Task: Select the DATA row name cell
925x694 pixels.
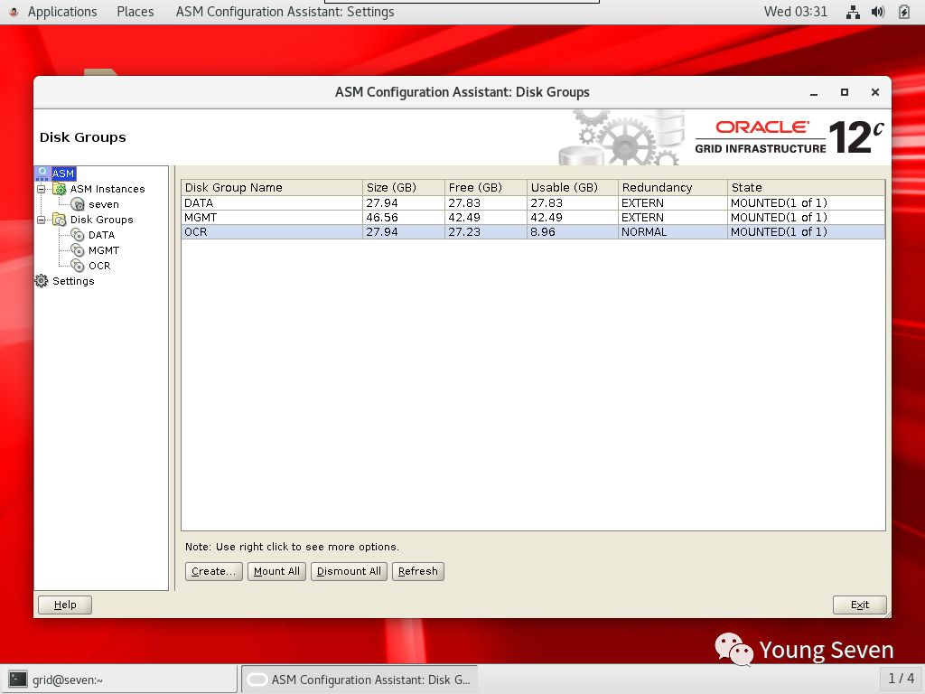Action: coord(272,203)
